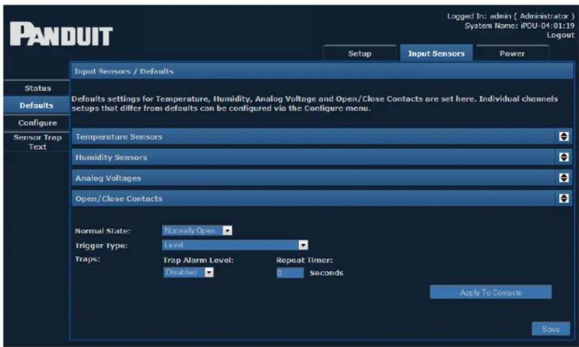The width and height of the screenshot is (579, 347).
Task: Click Apply To Contacts button
Action: pyautogui.click(x=491, y=292)
